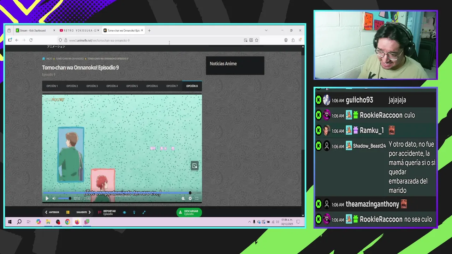Open Google Chrome from the taskbar
Image resolution: width=452 pixels, height=254 pixels.
(67, 222)
